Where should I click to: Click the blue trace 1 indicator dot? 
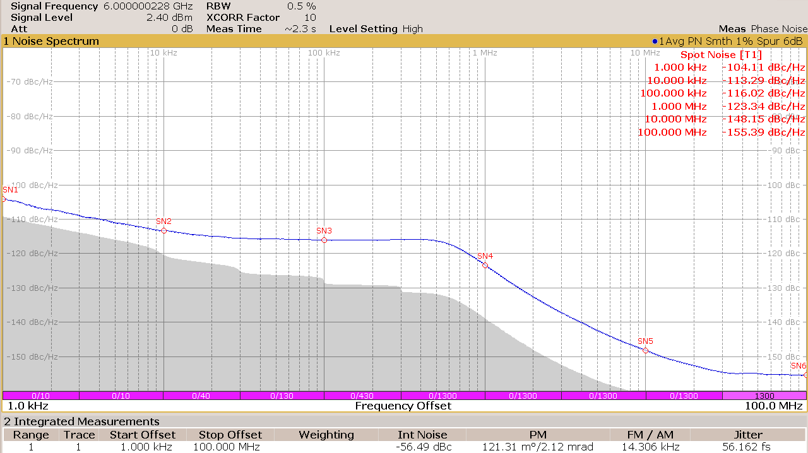pos(655,42)
